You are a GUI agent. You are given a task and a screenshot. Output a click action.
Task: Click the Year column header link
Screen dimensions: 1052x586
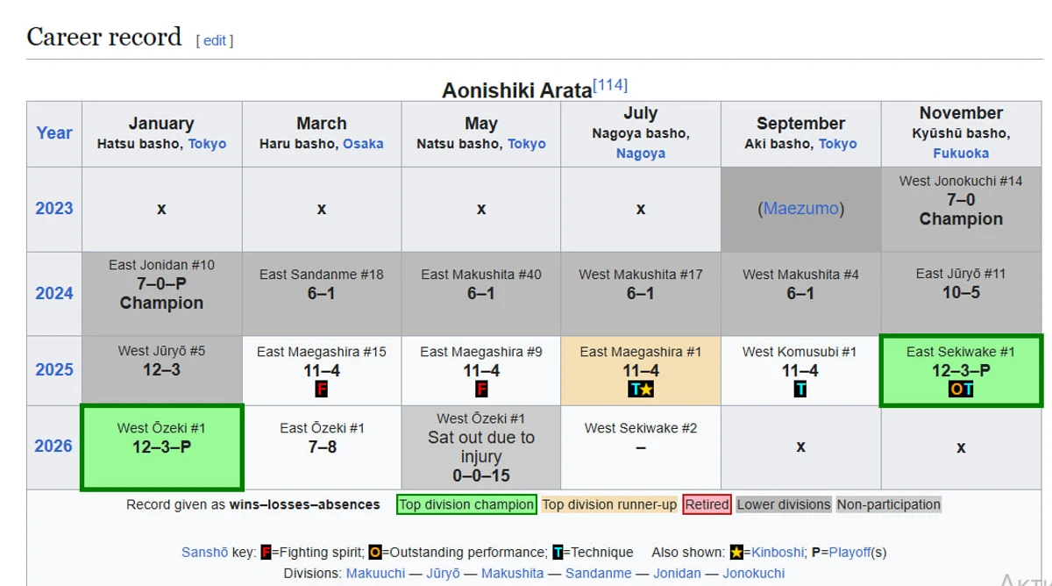click(x=54, y=133)
